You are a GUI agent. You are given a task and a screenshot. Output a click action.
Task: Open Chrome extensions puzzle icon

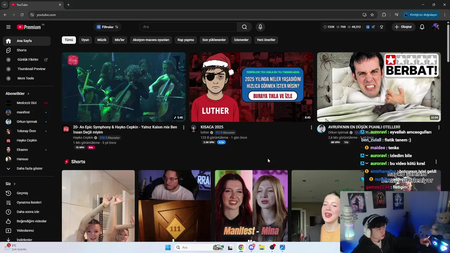coord(384,15)
